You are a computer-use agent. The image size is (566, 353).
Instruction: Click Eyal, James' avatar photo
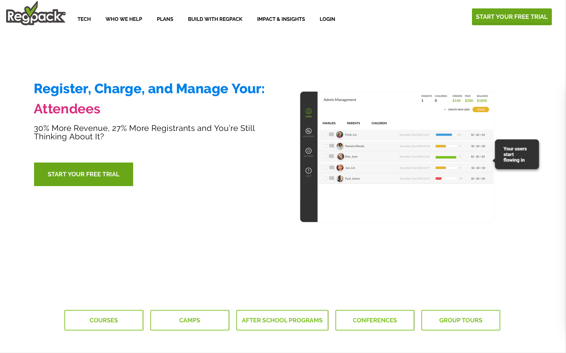(x=340, y=178)
